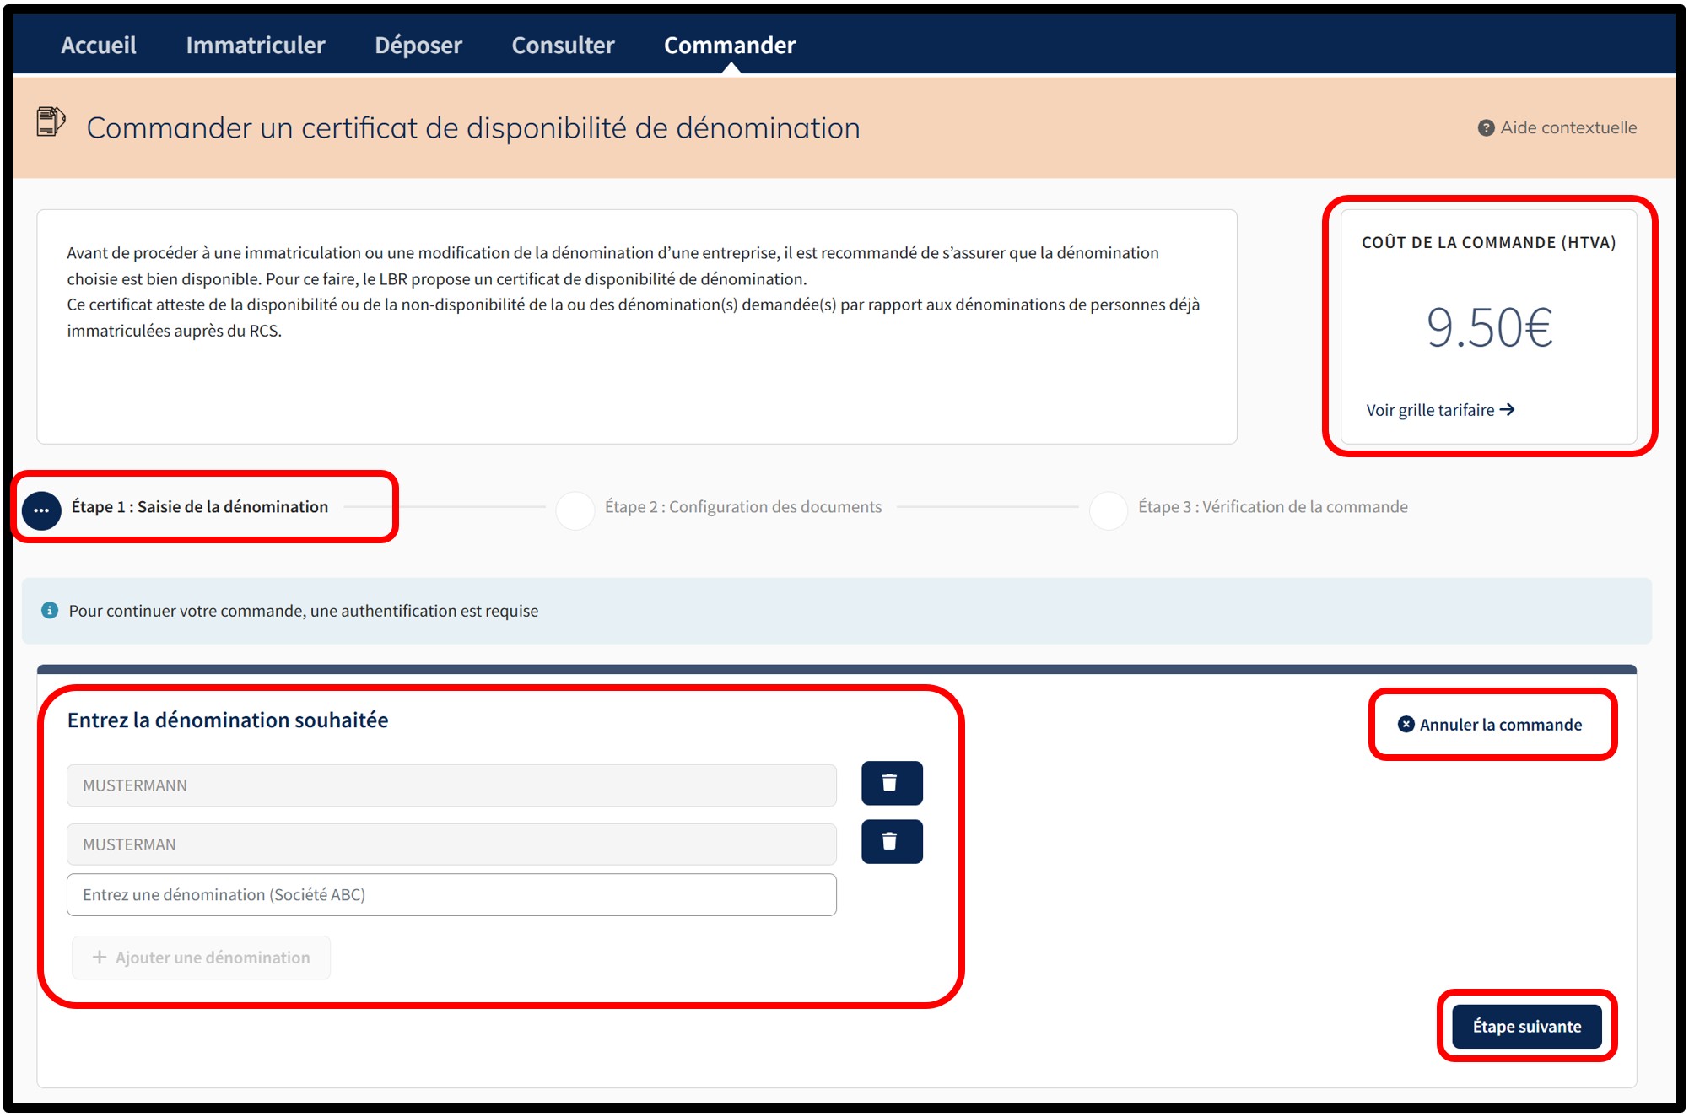Delete the MUSTERMANN denomination with trash icon
1689x1117 pixels.
pyautogui.click(x=891, y=783)
